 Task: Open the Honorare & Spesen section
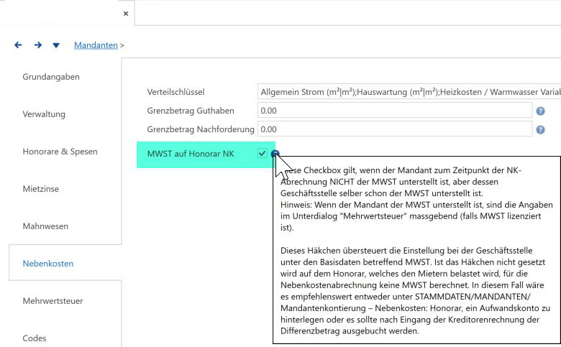60,152
